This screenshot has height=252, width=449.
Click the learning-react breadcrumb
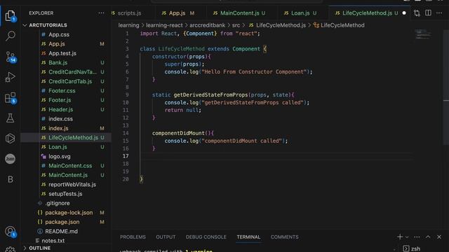tap(164, 25)
